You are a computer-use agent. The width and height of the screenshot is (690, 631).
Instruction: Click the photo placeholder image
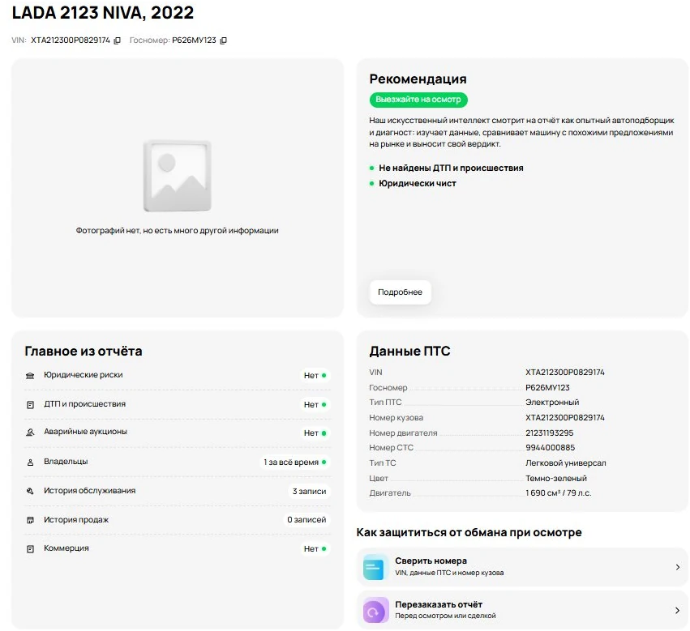coord(177,175)
